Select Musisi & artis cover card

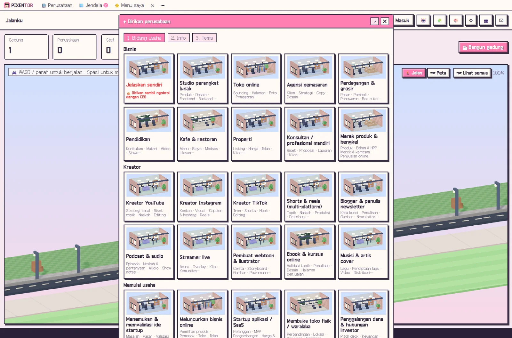click(363, 252)
